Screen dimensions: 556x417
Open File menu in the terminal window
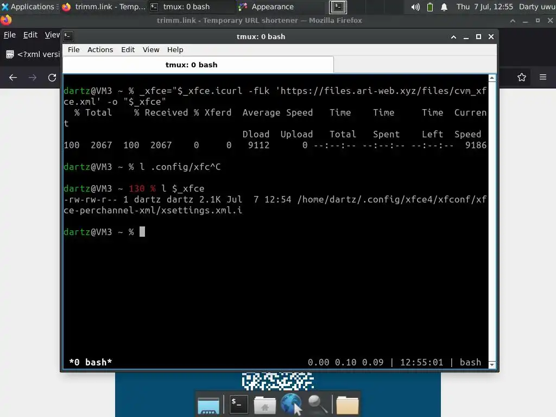(x=74, y=49)
